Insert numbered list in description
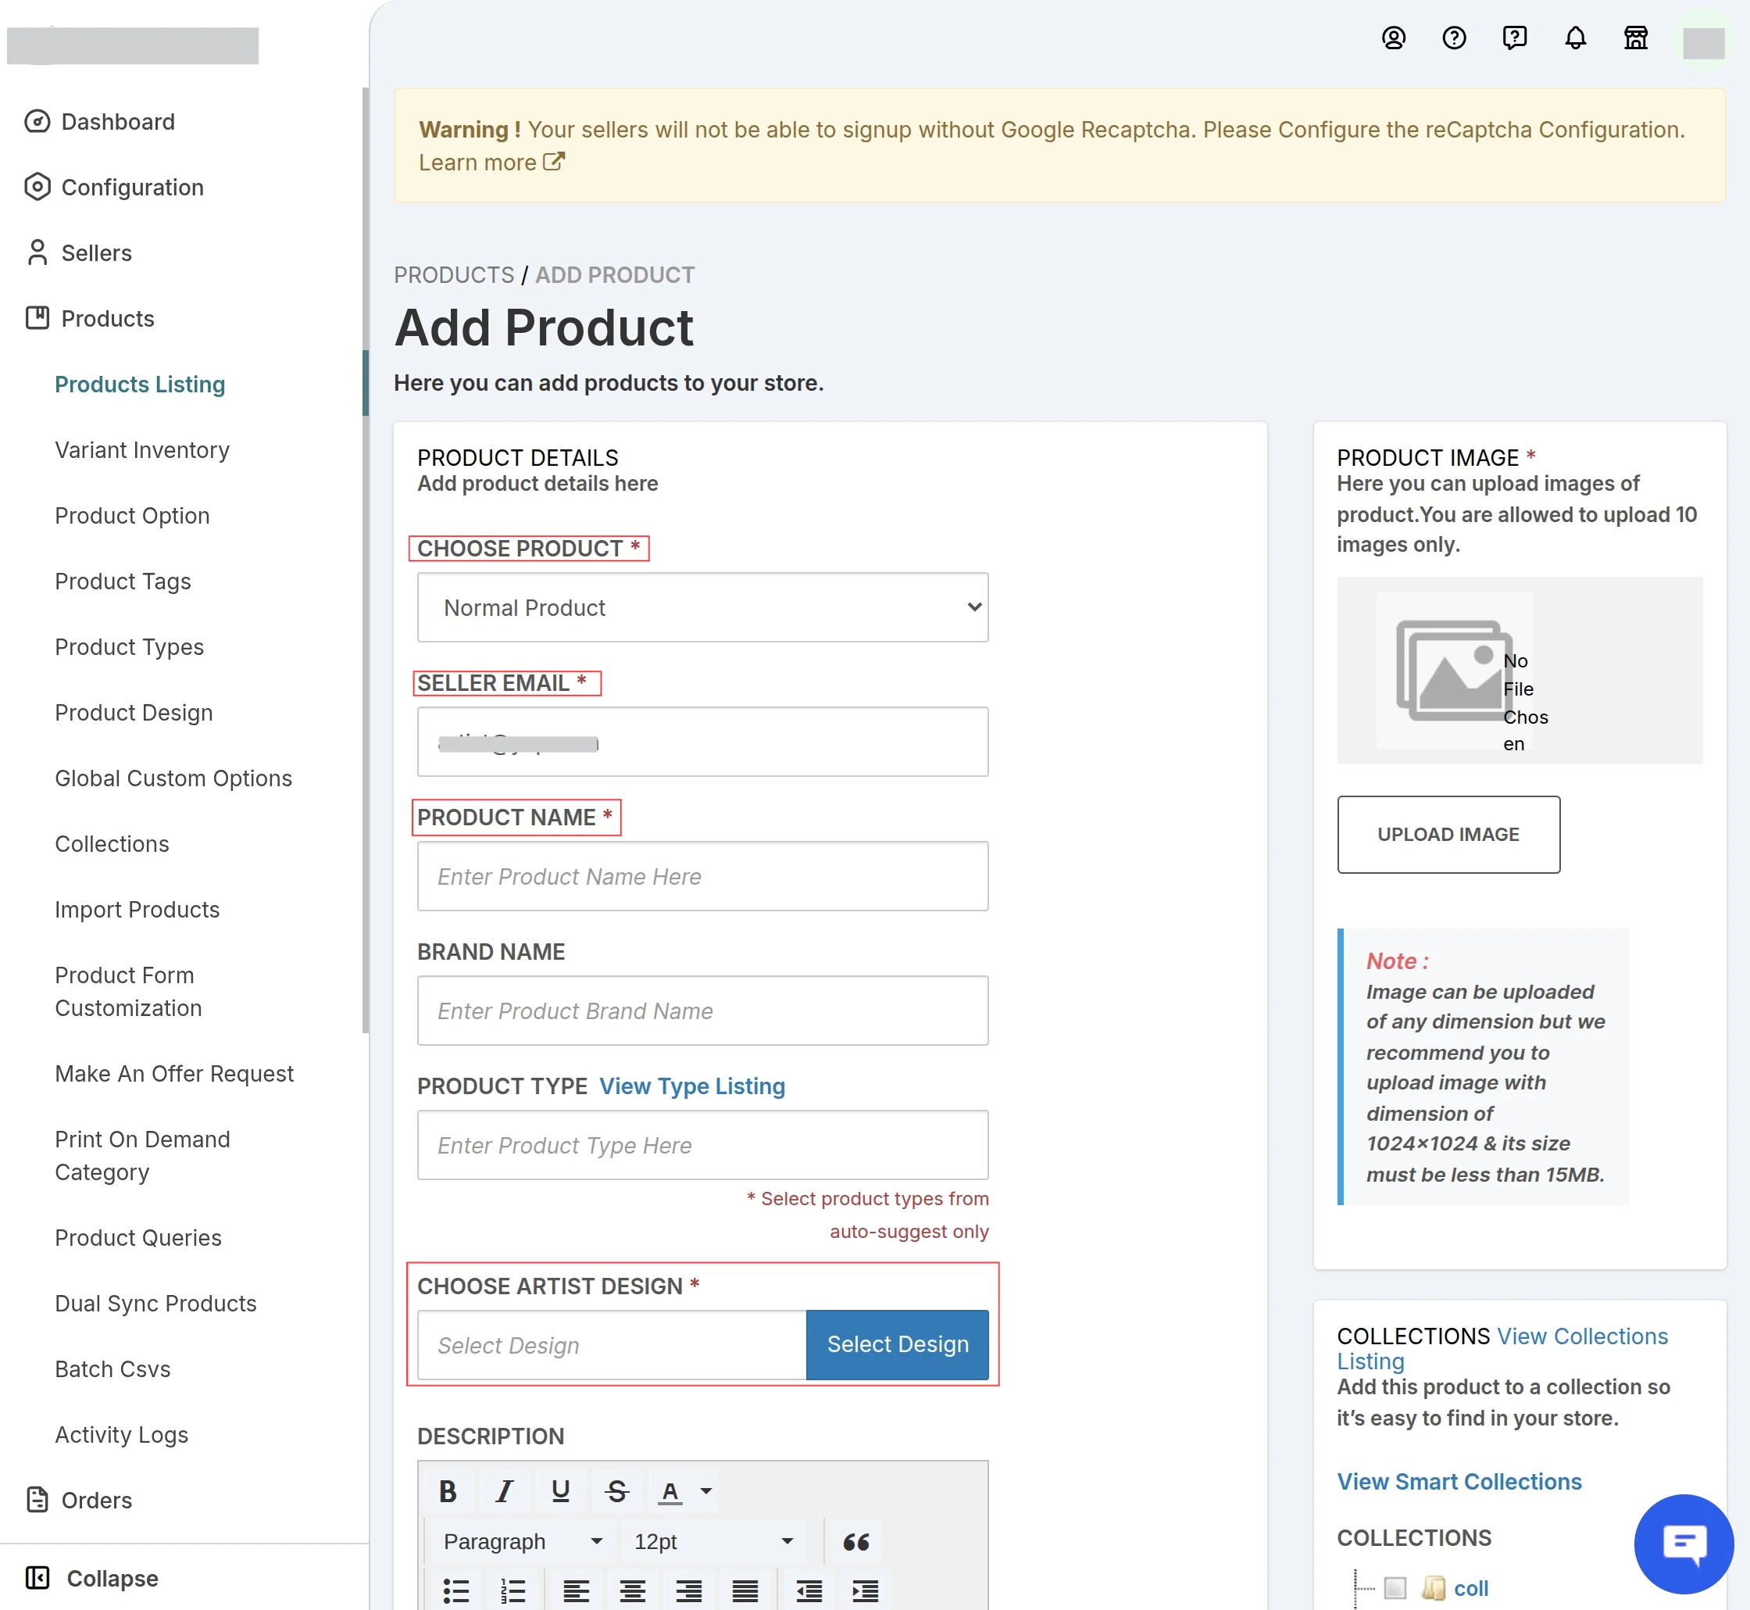Image resolution: width=1750 pixels, height=1610 pixels. pos(512,1590)
